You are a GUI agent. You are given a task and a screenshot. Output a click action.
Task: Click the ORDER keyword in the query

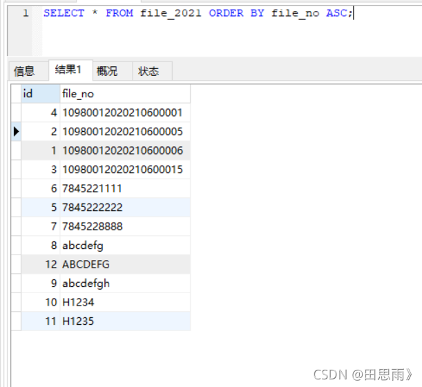pyautogui.click(x=226, y=13)
